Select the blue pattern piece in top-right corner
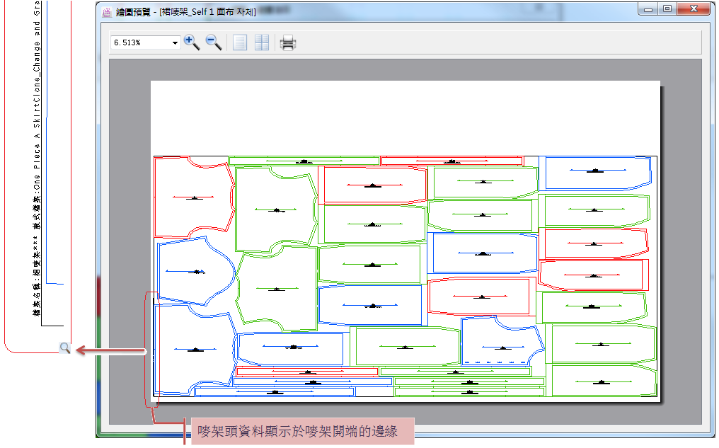 click(597, 172)
